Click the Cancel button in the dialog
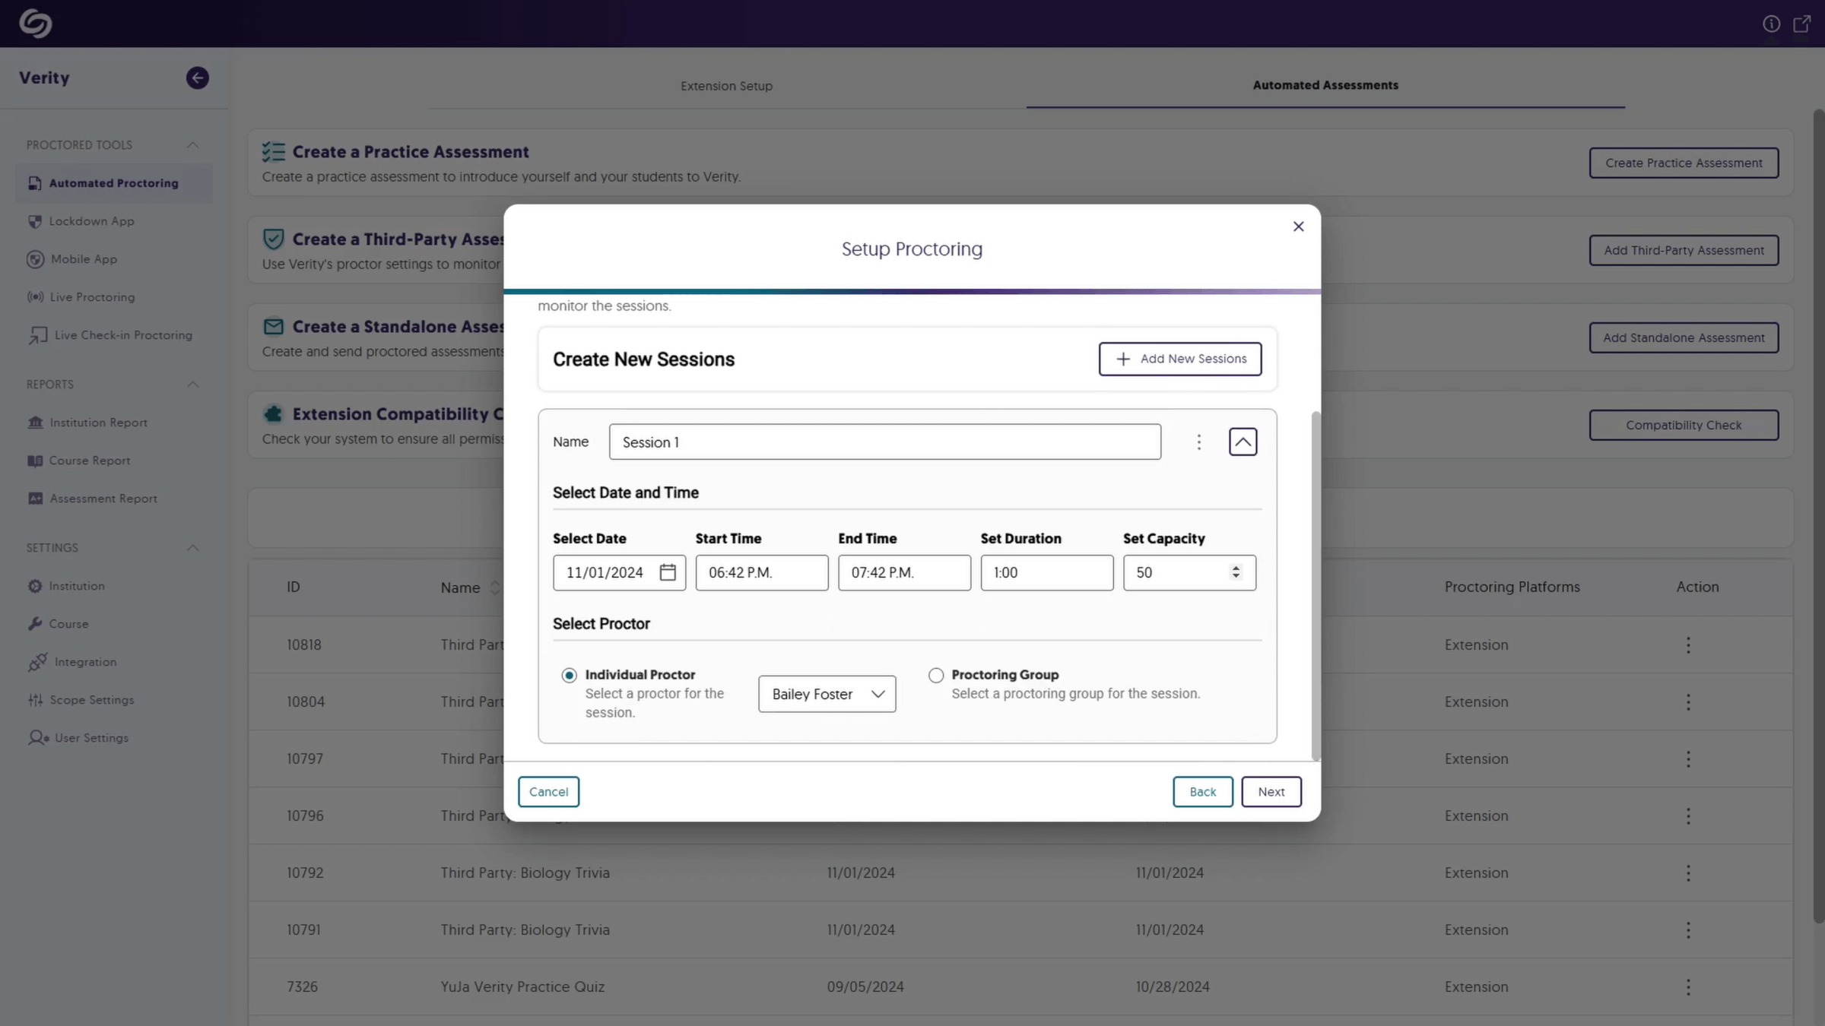The image size is (1825, 1026). pos(548,791)
